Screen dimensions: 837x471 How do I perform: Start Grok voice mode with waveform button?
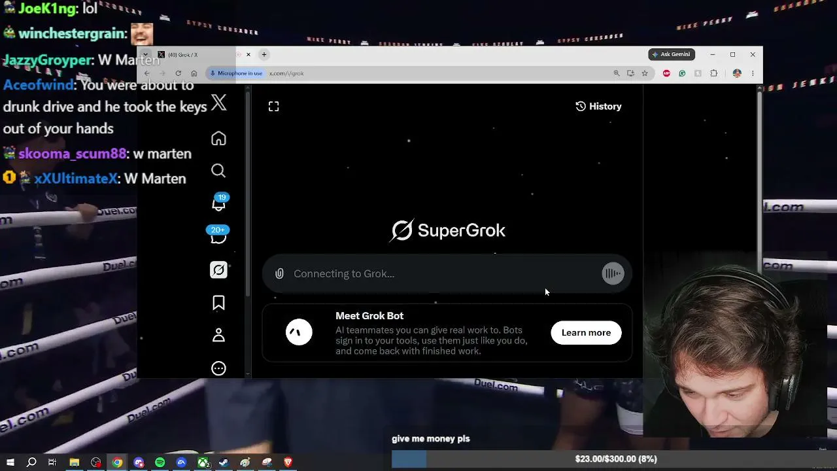(613, 273)
